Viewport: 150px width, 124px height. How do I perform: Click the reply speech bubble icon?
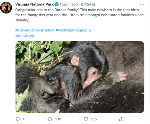(17, 119)
